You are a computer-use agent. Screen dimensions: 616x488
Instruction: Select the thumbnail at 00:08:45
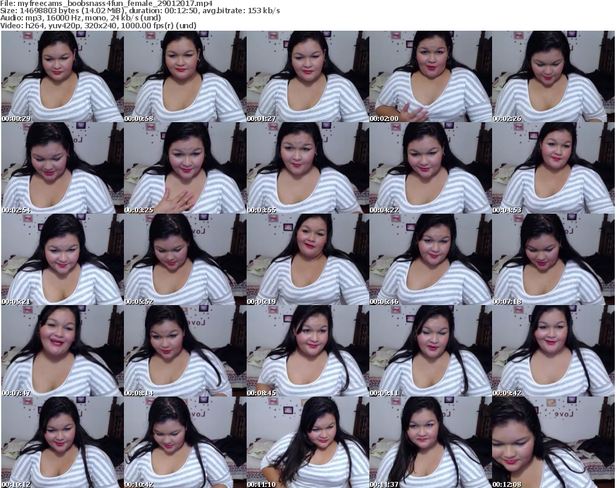(307, 351)
